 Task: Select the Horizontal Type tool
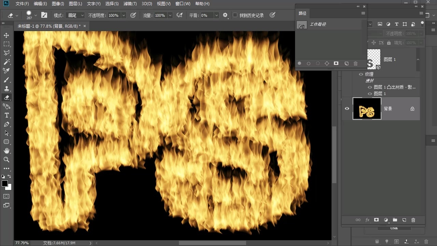[6, 115]
